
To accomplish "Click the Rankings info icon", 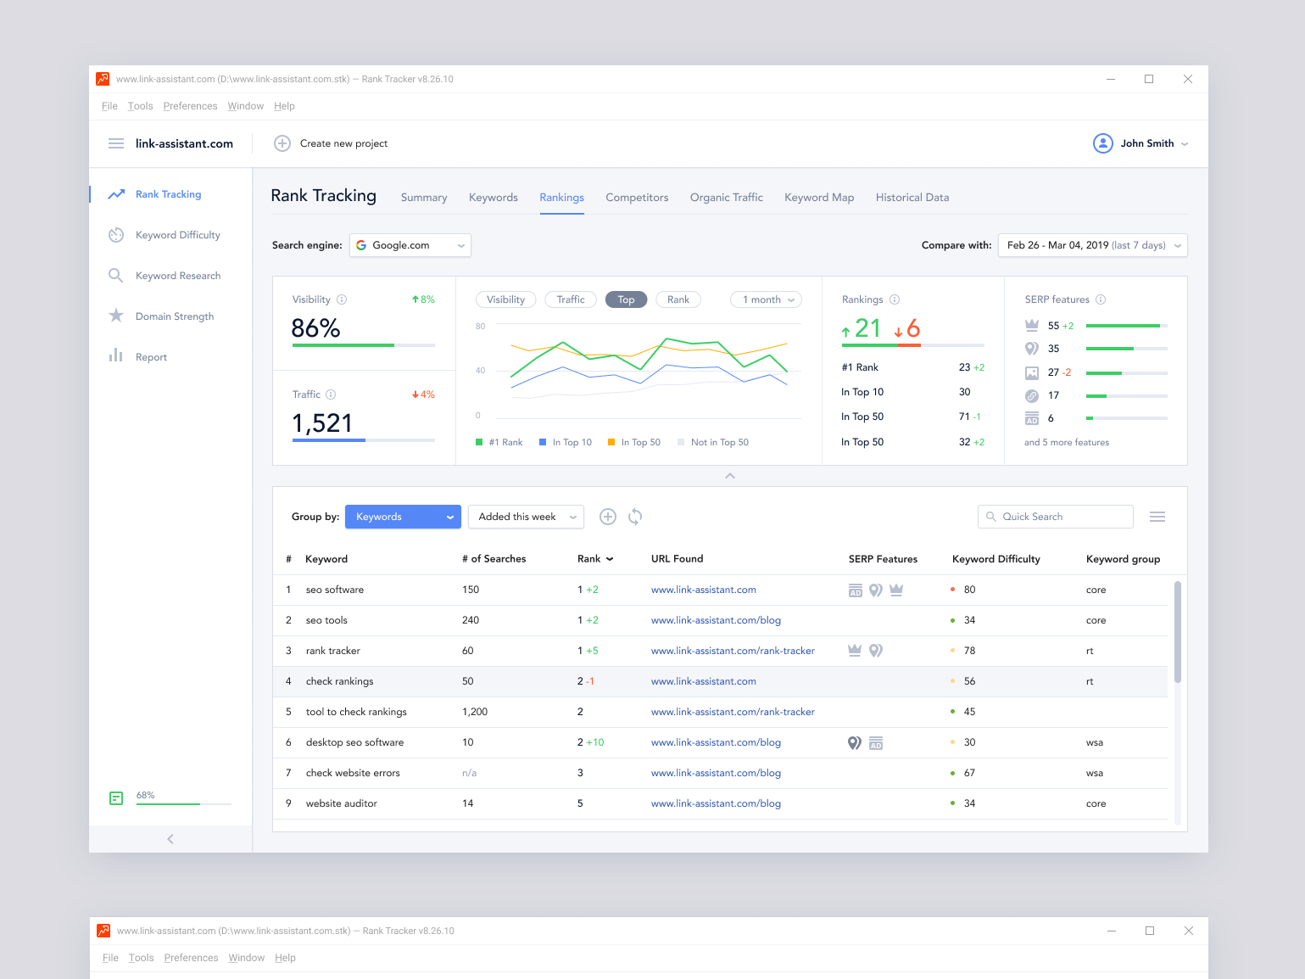I will 895,299.
